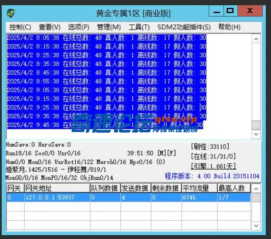Viewport: 271px width, 239px height.
Task: Click the [F] indicator
Action: tap(171, 153)
